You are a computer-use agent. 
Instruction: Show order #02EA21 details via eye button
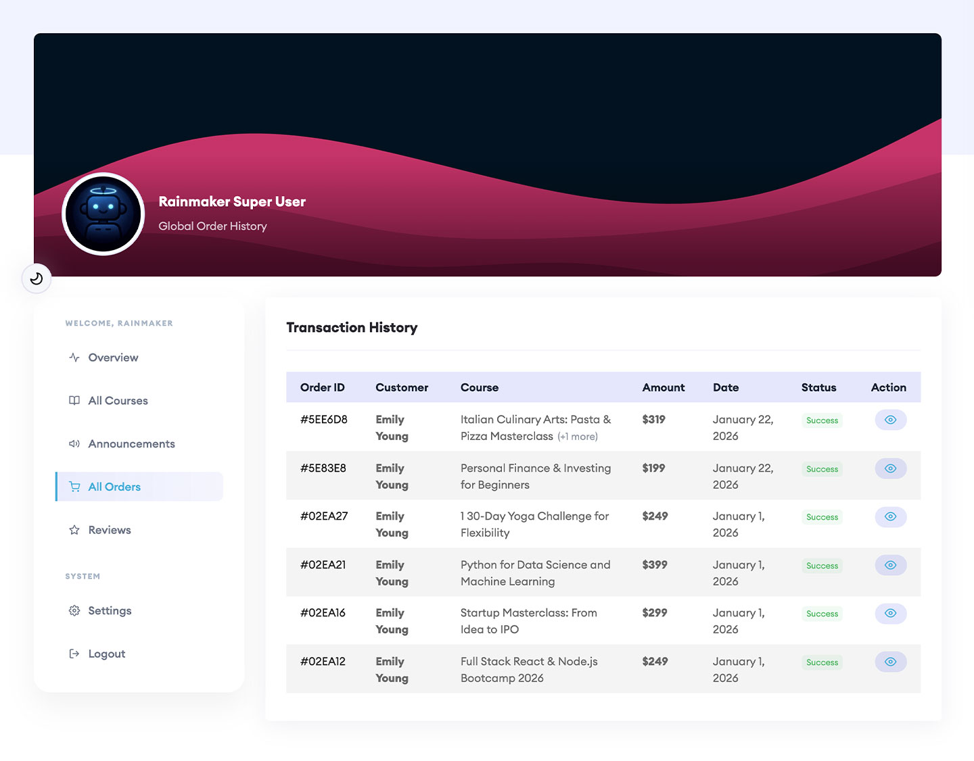click(x=890, y=565)
